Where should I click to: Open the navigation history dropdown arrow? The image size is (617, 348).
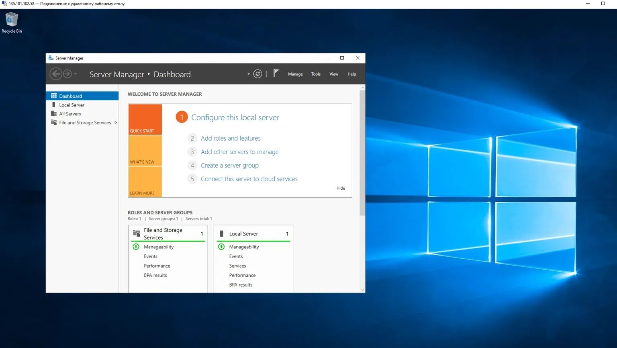76,74
